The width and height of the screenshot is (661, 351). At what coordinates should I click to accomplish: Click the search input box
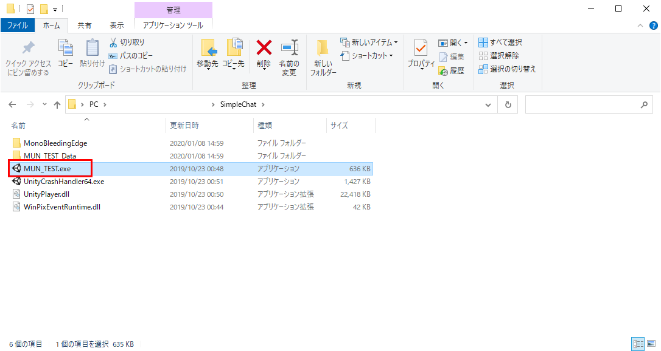pos(581,104)
